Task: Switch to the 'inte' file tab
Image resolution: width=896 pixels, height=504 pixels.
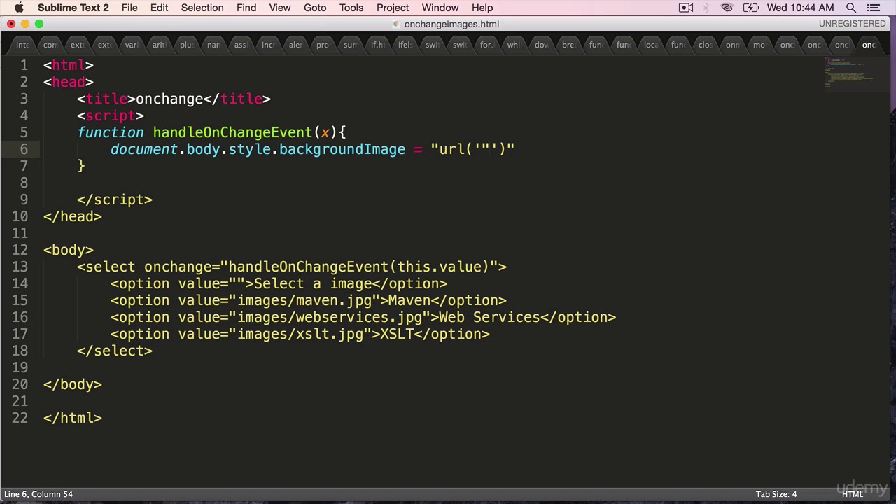Action: point(23,45)
